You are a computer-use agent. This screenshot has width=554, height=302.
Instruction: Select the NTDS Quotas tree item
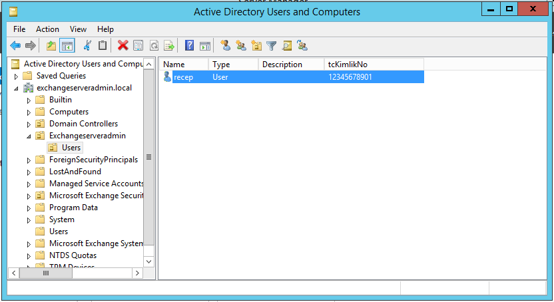pyautogui.click(x=73, y=256)
